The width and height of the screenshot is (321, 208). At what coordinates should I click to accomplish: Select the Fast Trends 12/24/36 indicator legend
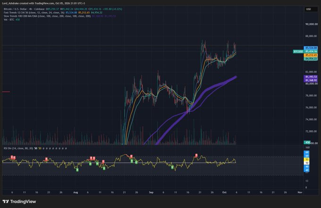34,13
